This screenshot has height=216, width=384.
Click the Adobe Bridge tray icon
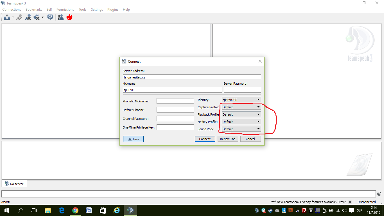point(291,210)
